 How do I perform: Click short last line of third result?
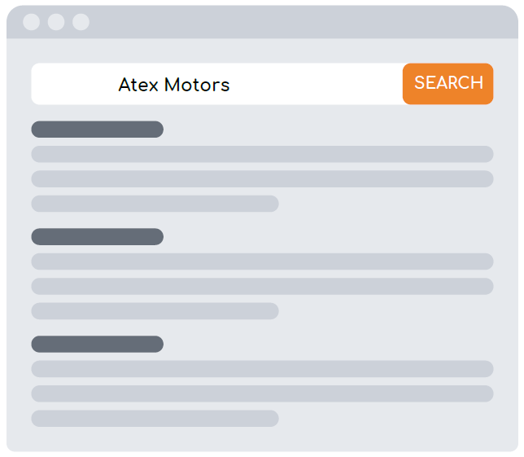[155, 419]
